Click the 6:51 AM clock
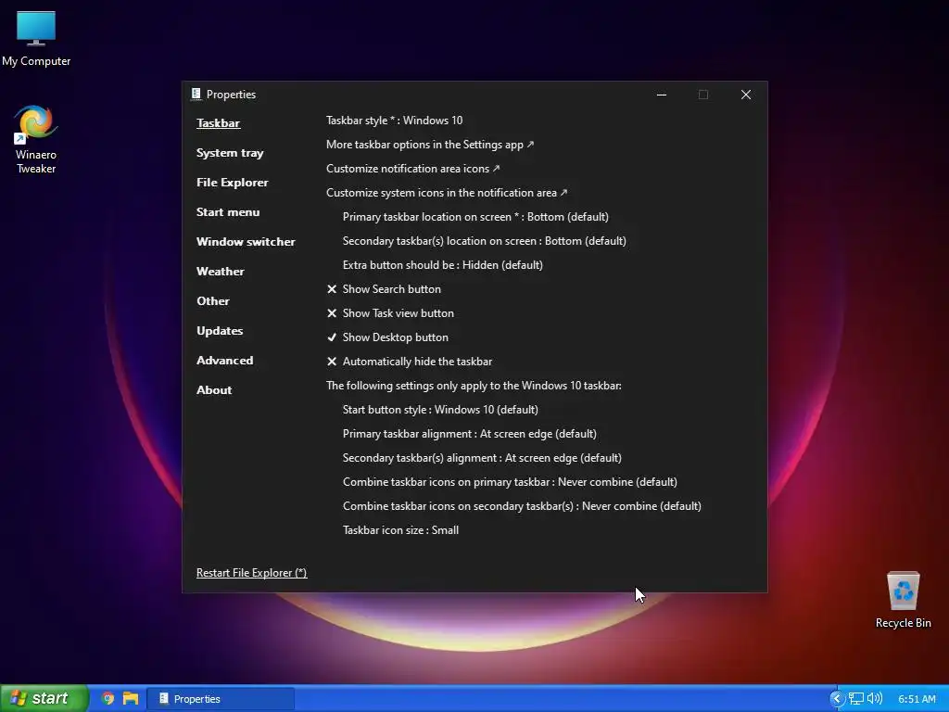The image size is (949, 712). pos(917,699)
